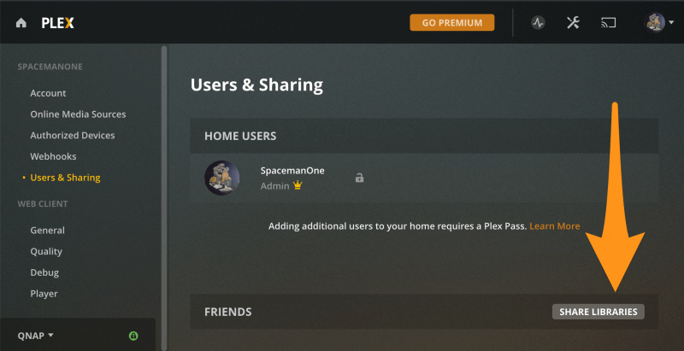Click the SpacemanOne user avatar thumbnail

pyautogui.click(x=221, y=178)
